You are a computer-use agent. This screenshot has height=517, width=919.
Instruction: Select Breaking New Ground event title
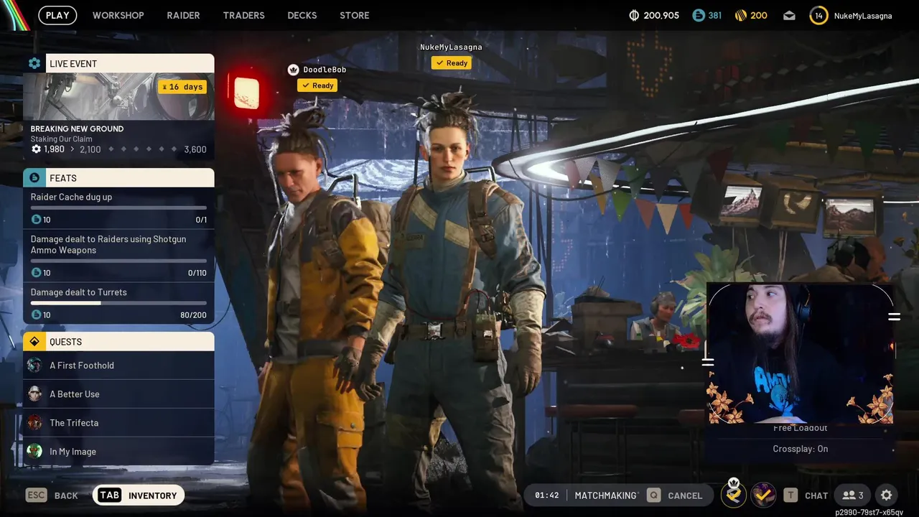tap(77, 129)
